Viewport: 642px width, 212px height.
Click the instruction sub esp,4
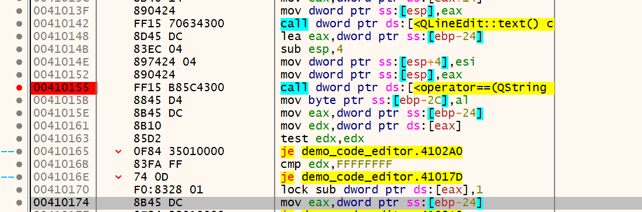311,50
